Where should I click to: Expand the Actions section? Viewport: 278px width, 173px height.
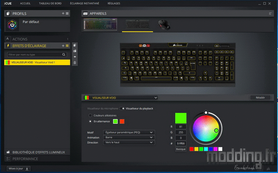(x=37, y=39)
